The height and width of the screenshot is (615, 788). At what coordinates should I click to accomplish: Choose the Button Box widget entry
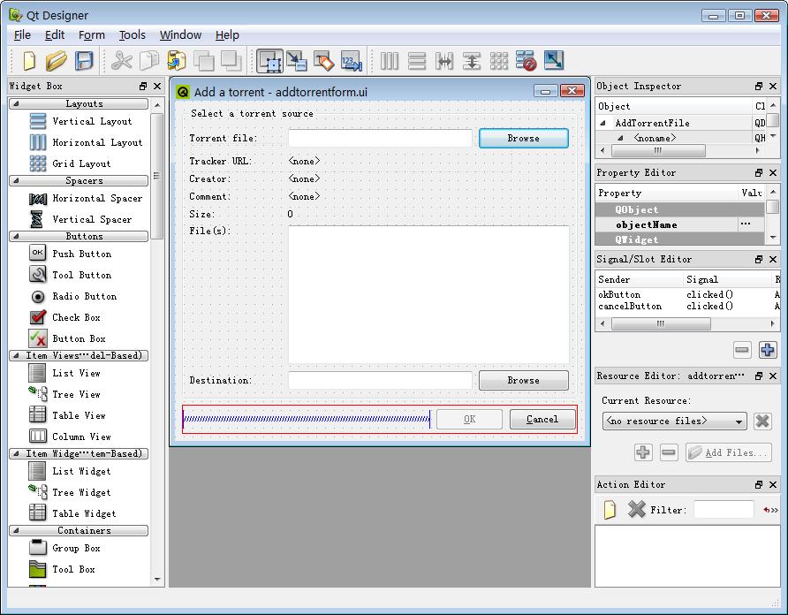tap(67, 338)
